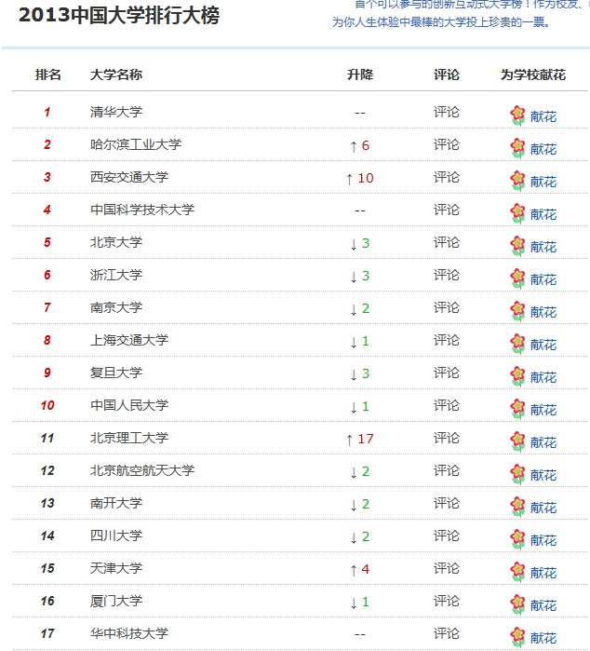The height and width of the screenshot is (651, 590).
Task: View comments for 华中科技大学
Action: [x=447, y=633]
